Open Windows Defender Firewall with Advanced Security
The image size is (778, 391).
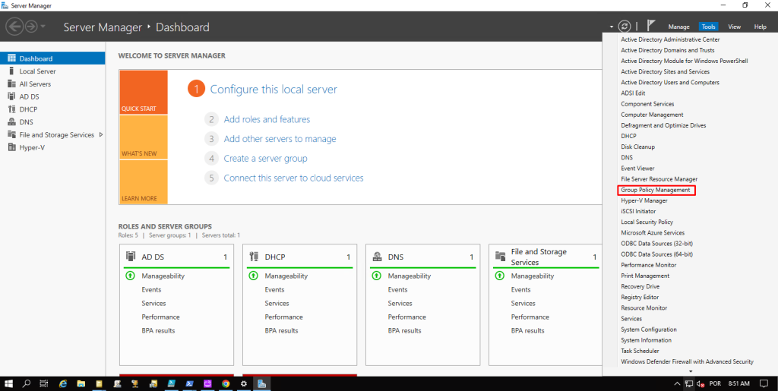tap(687, 361)
